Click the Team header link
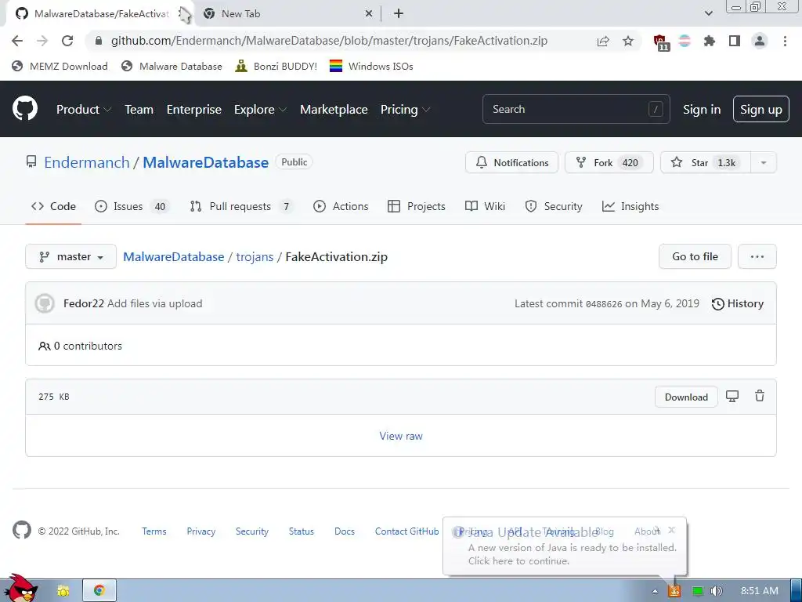The width and height of the screenshot is (802, 602). (139, 109)
